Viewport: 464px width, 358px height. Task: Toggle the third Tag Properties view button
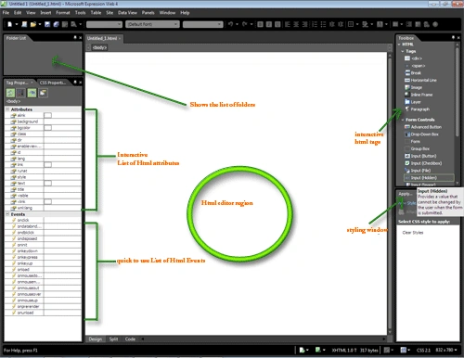(x=32, y=93)
